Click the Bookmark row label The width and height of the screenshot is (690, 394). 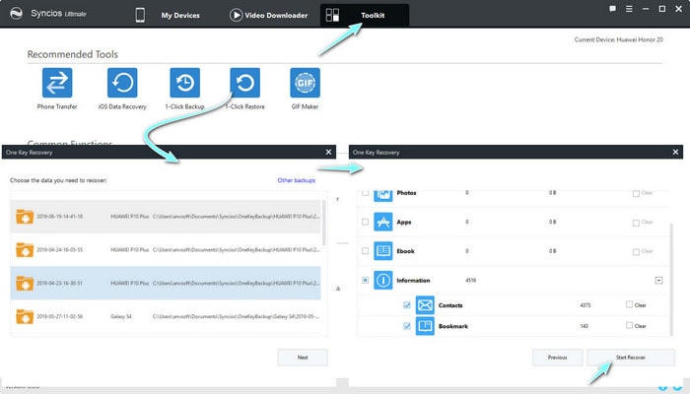[x=453, y=326]
